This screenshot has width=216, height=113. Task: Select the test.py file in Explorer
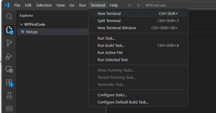pos(53,32)
